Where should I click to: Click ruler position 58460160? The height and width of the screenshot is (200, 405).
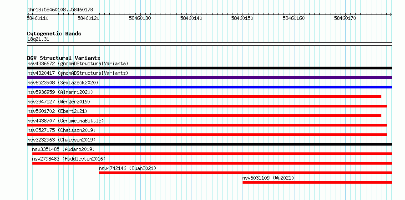(x=294, y=18)
